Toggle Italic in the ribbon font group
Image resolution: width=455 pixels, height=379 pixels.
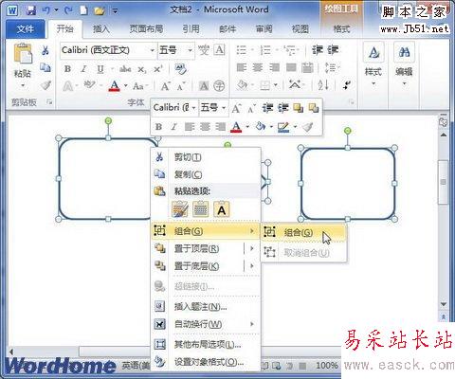(83, 68)
